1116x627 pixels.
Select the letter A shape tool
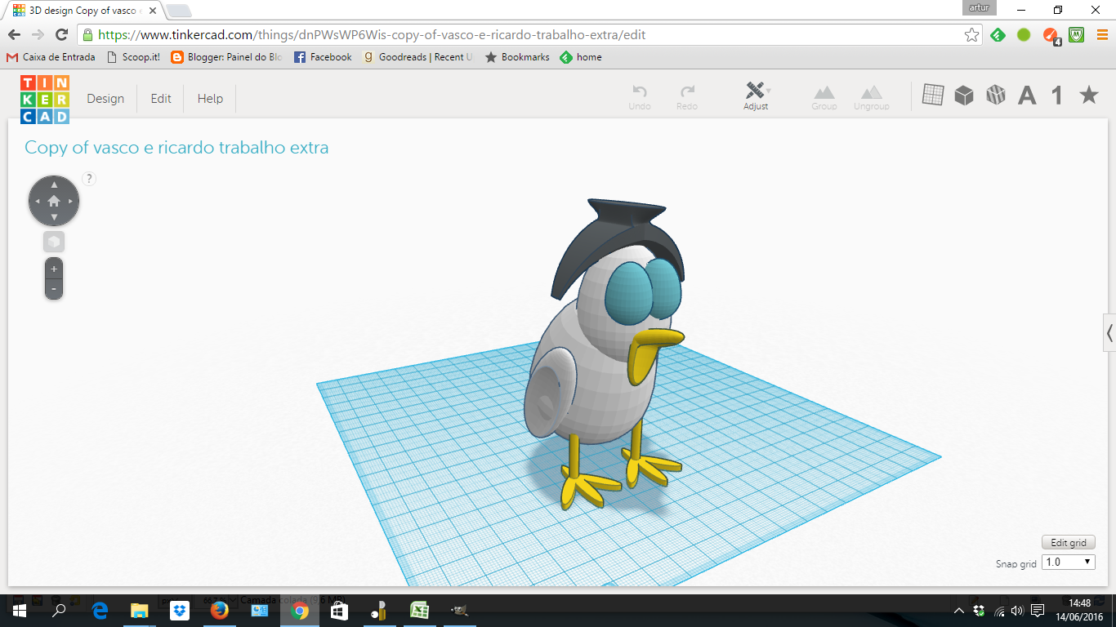point(1027,96)
